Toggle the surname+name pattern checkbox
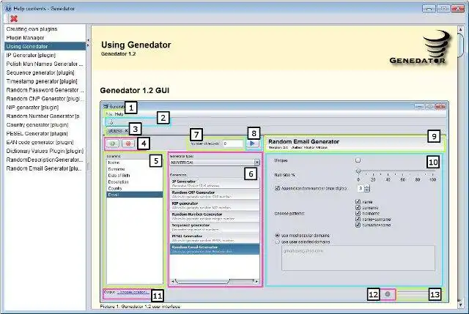Screen dimensions: 469x314 point(358,225)
